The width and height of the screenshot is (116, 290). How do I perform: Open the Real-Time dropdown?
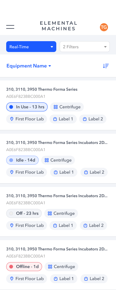pyautogui.click(x=31, y=47)
